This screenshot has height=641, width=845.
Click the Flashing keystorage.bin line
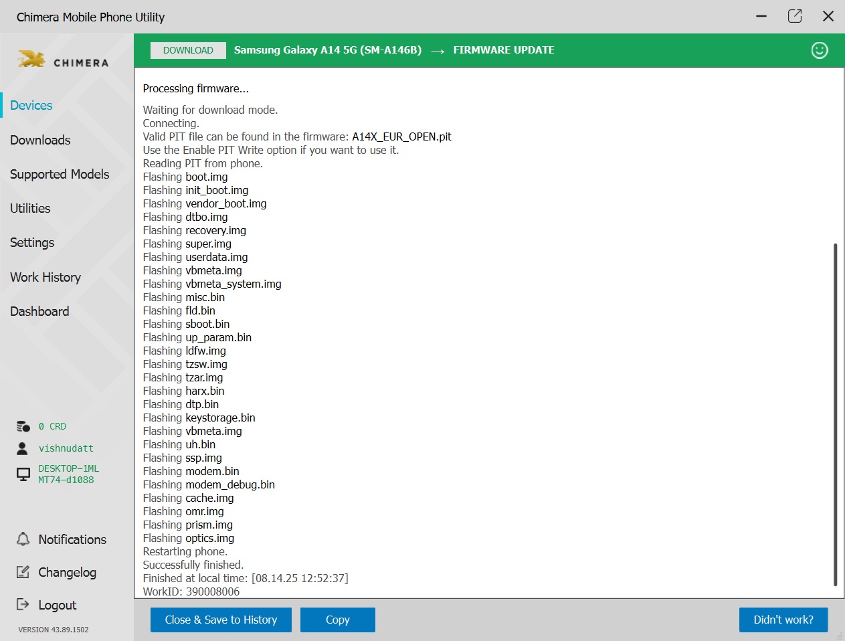[x=199, y=418]
